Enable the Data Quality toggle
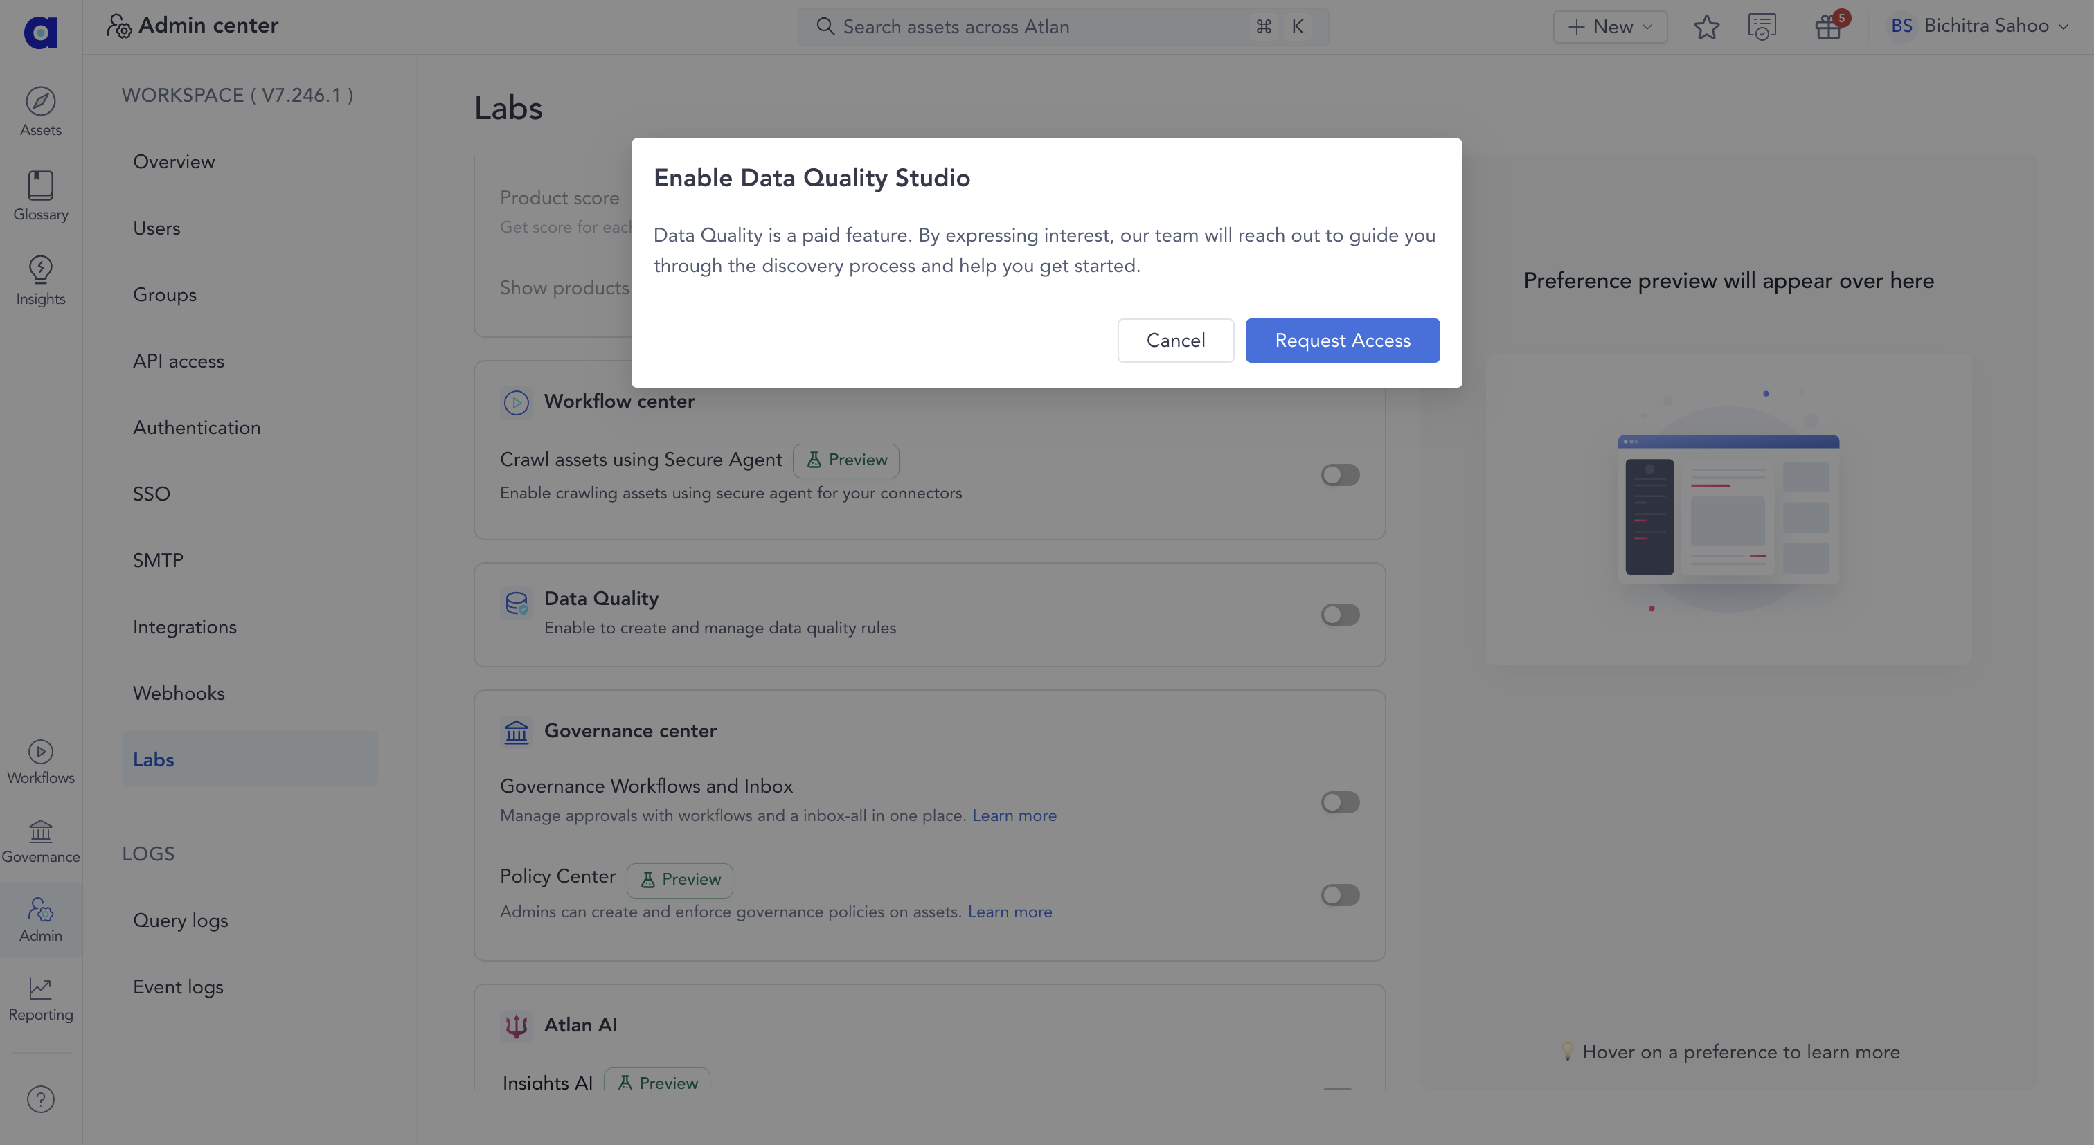The image size is (2094, 1145). [1339, 614]
